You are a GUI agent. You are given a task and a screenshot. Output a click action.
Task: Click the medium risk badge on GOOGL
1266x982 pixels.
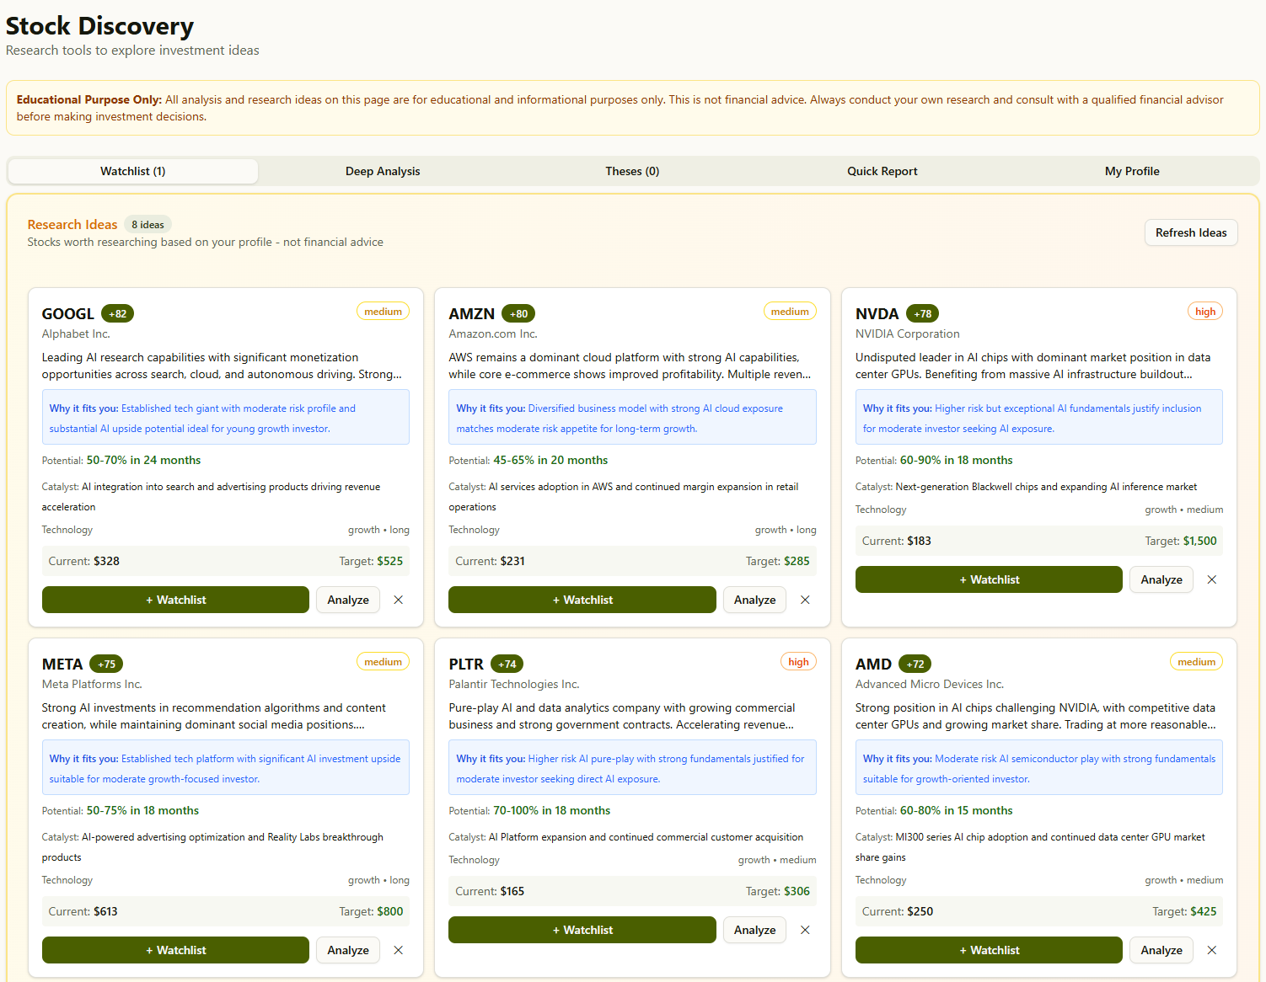(x=383, y=311)
